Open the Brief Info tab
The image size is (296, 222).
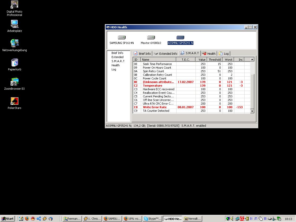142,54
